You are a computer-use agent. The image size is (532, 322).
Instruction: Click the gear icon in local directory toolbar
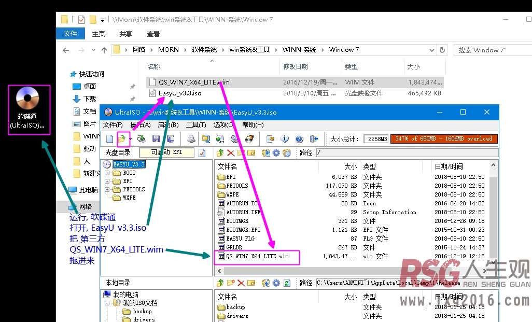[276, 283]
